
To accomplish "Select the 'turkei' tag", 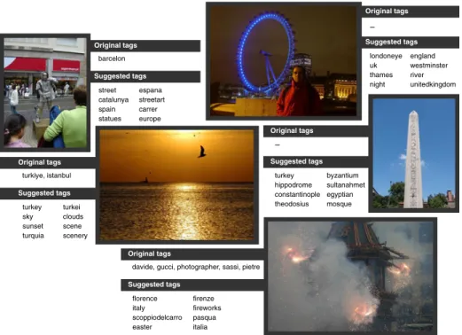I will tap(72, 207).
